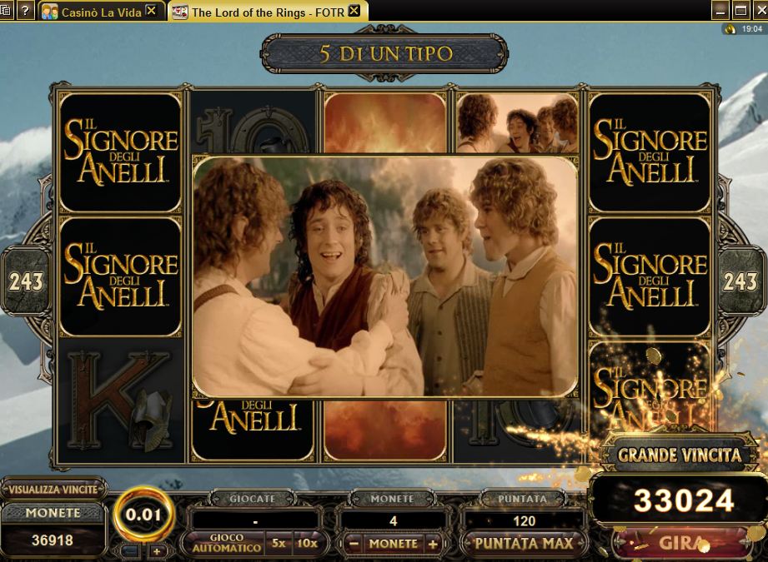
Task: Decrease the number of Monete coins
Action: [x=354, y=544]
